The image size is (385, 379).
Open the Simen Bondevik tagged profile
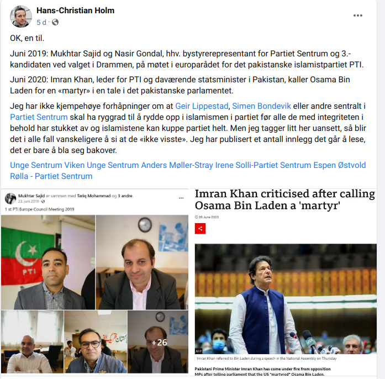point(261,106)
